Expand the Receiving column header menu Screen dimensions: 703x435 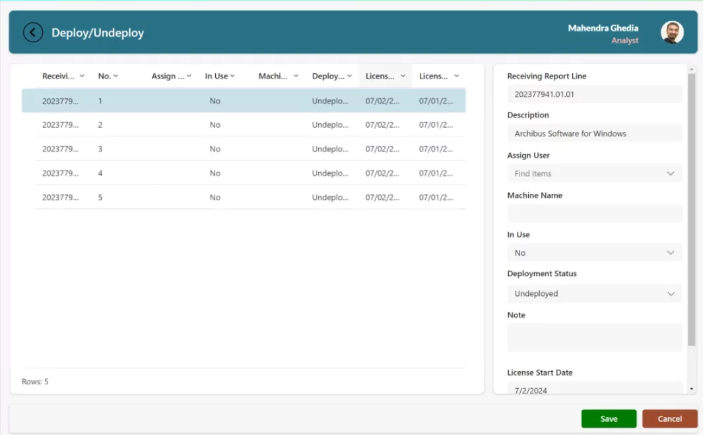[83, 75]
